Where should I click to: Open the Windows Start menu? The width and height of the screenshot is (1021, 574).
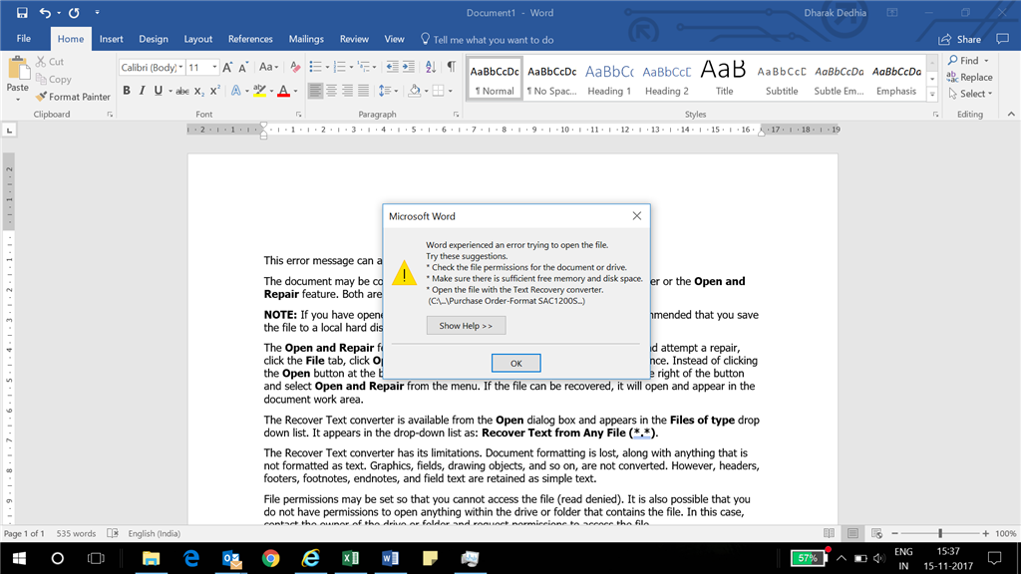point(19,558)
